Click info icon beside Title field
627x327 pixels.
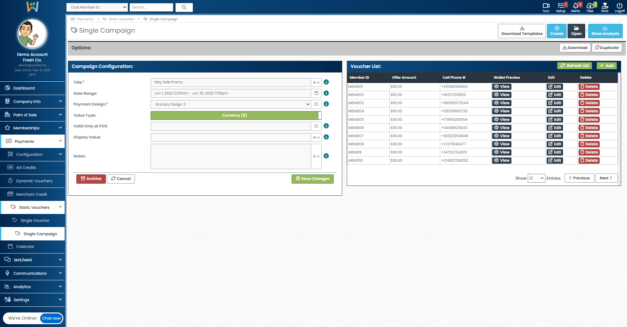(326, 82)
